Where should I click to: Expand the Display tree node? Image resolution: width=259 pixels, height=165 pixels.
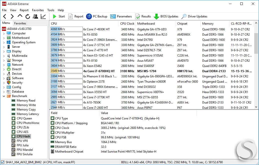(4, 51)
